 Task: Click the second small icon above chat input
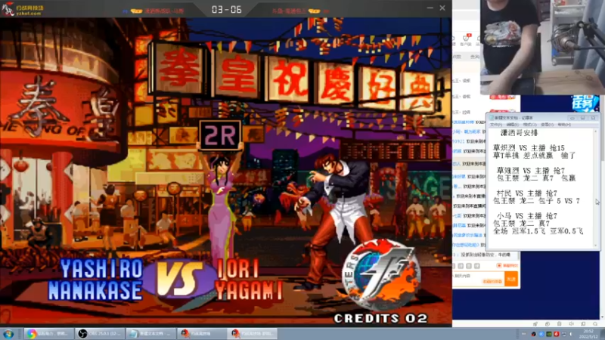[x=461, y=266]
